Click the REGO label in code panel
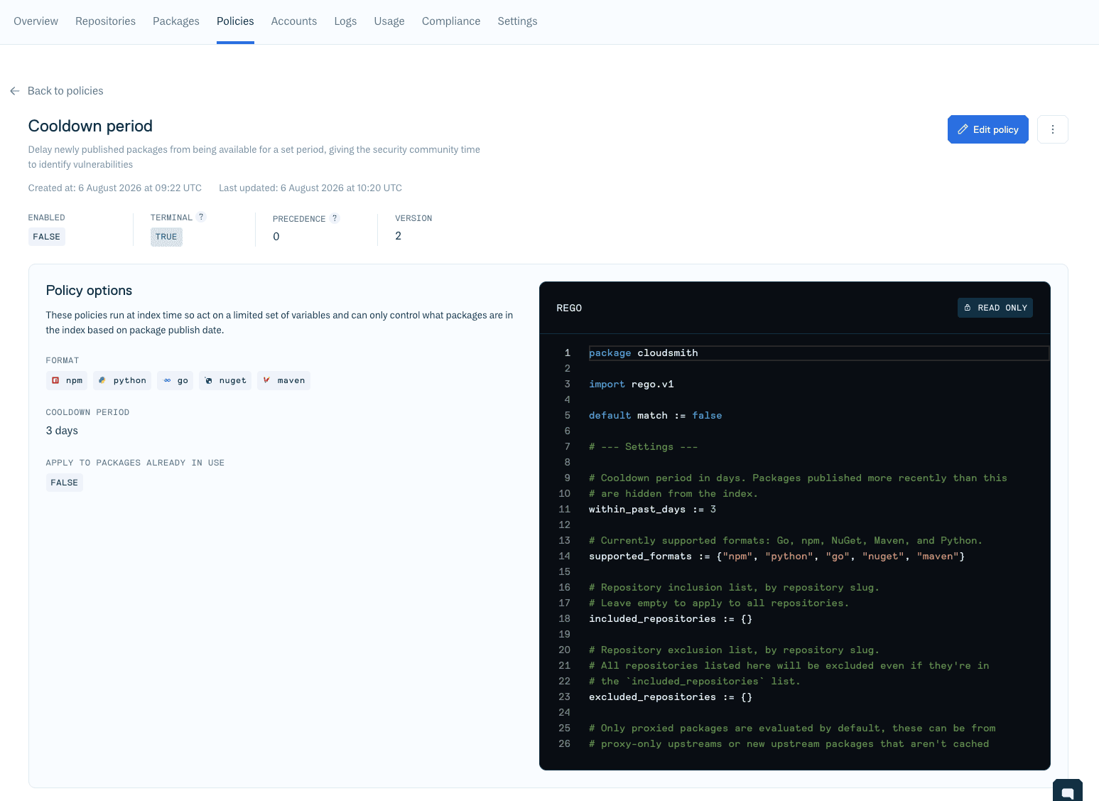1099x801 pixels. click(569, 308)
